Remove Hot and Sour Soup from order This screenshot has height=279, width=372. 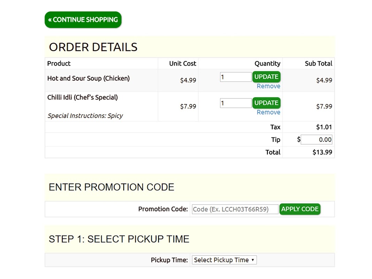tap(268, 86)
